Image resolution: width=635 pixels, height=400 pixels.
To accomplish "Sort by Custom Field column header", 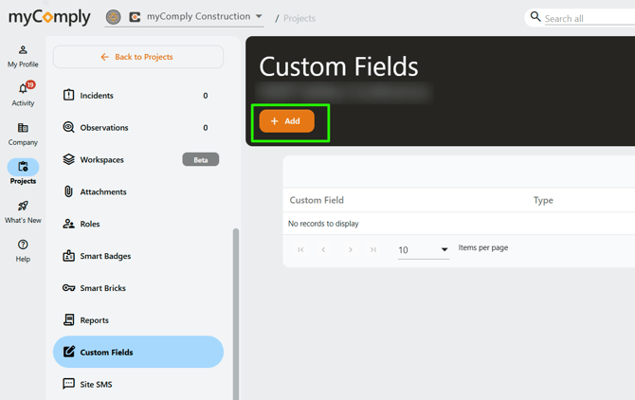I will click(317, 200).
